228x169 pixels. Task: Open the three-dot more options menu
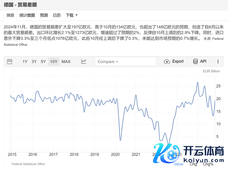point(218,62)
